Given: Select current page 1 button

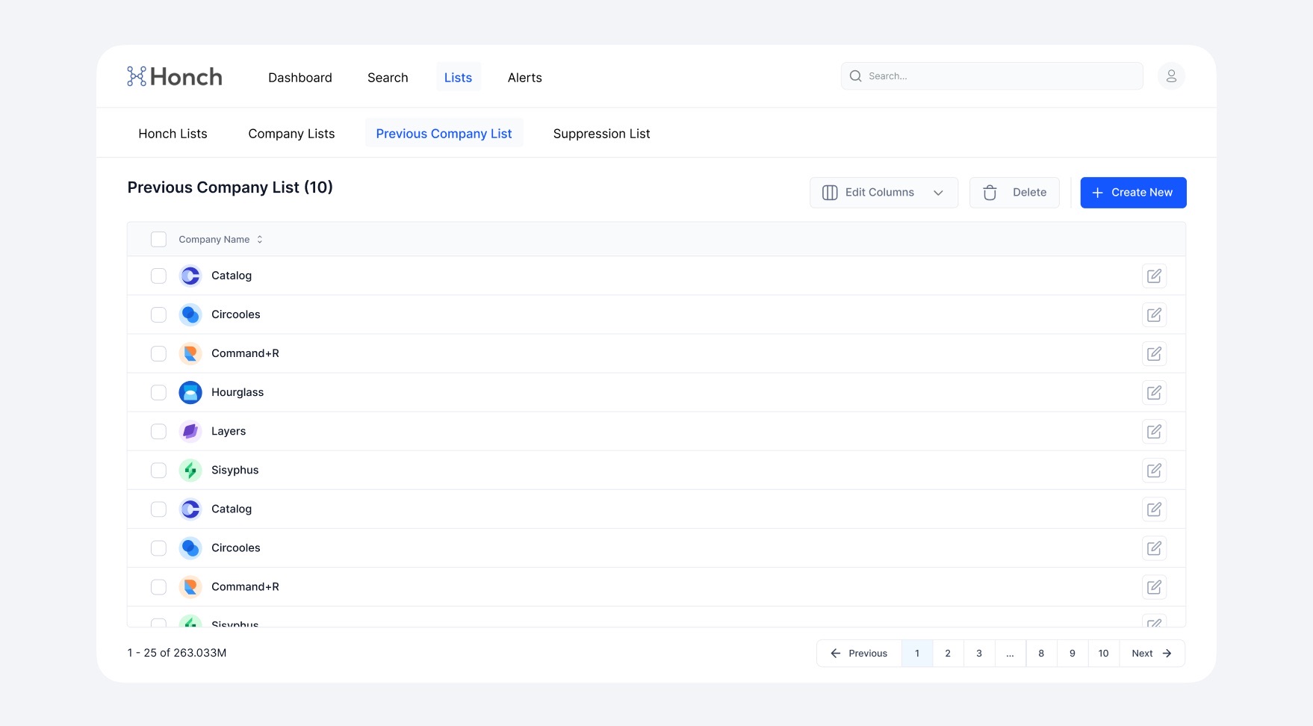Looking at the screenshot, I should (917, 654).
